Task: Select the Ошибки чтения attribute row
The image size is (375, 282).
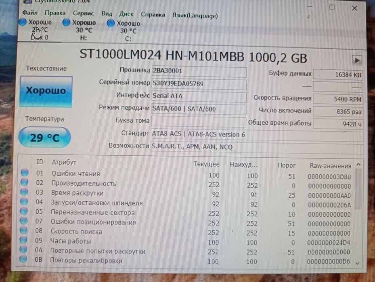Action: [x=186, y=175]
